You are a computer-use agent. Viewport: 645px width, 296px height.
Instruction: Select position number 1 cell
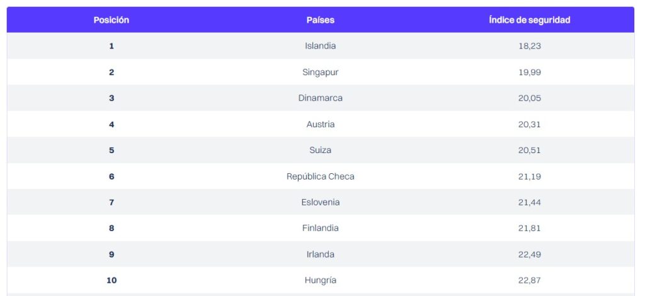(x=111, y=46)
